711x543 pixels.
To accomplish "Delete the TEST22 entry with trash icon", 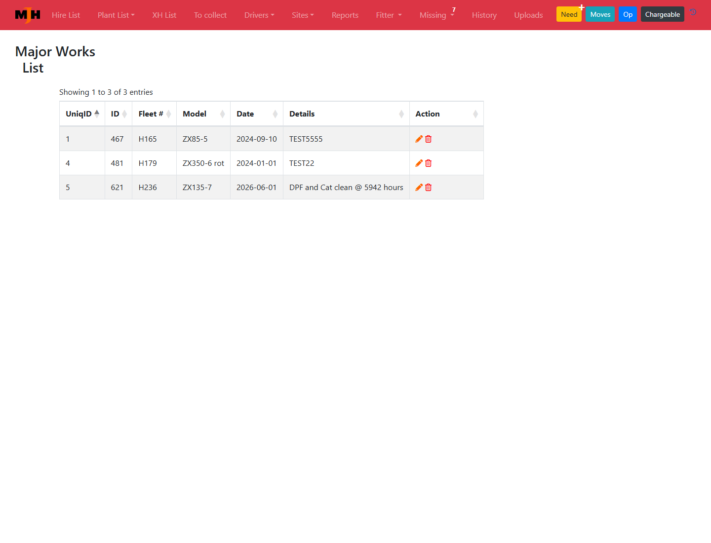I will (x=429, y=163).
